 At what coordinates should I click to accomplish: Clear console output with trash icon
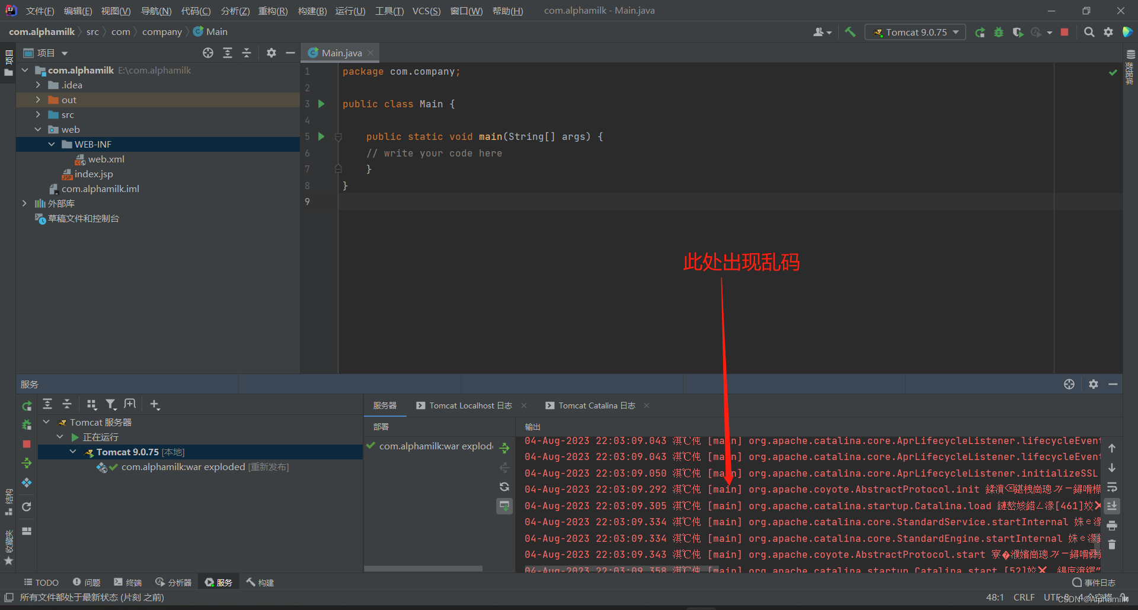coord(1112,544)
